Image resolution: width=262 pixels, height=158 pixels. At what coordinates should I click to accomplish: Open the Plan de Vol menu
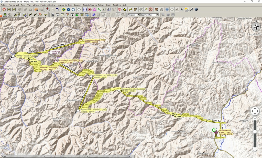point(14,5)
